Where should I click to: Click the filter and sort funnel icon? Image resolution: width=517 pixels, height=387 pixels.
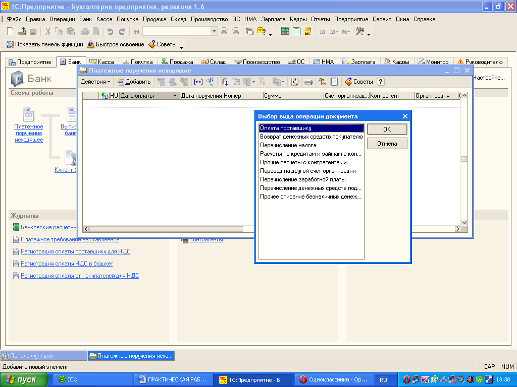224,82
